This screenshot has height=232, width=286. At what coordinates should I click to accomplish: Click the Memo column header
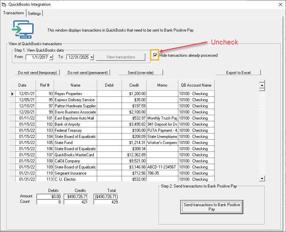pyautogui.click(x=162, y=85)
